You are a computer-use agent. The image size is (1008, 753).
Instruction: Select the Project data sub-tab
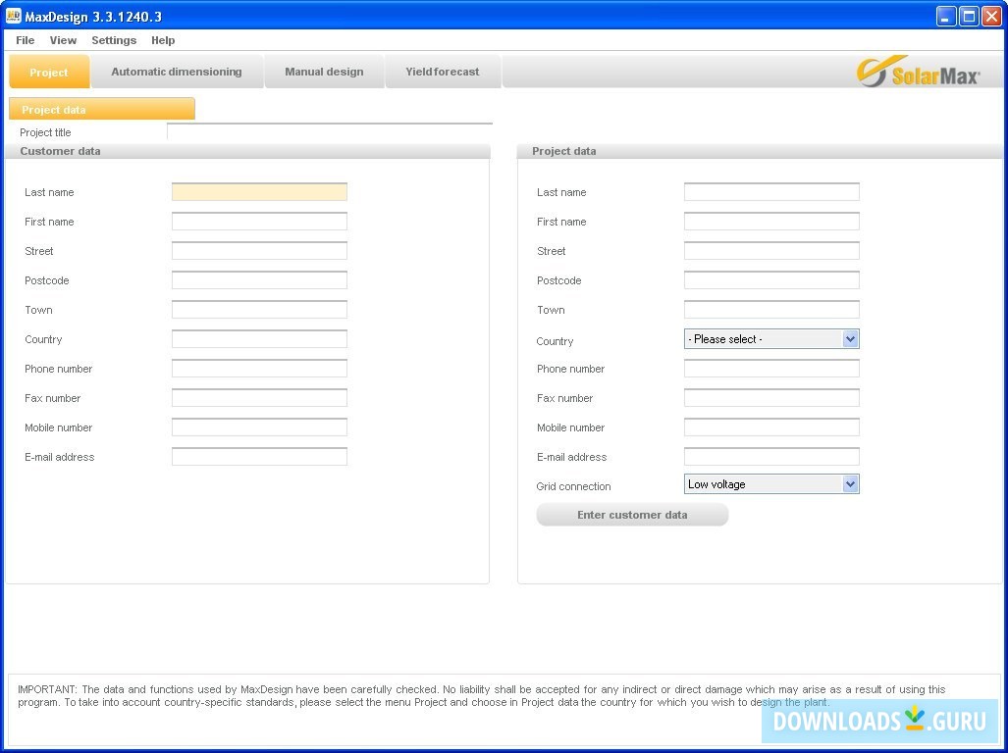(x=101, y=109)
